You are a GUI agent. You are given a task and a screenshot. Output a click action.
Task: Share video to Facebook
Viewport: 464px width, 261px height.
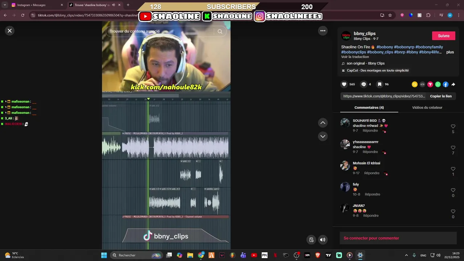click(x=446, y=84)
